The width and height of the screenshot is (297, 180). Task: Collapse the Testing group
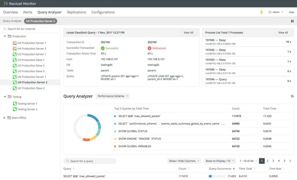tap(5, 97)
